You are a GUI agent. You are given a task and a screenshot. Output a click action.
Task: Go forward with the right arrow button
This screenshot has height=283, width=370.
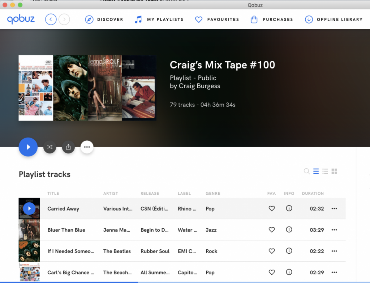point(64,20)
